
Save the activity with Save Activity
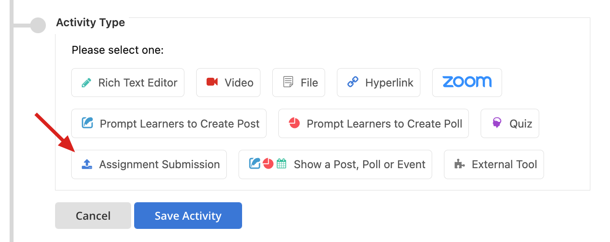tap(188, 215)
